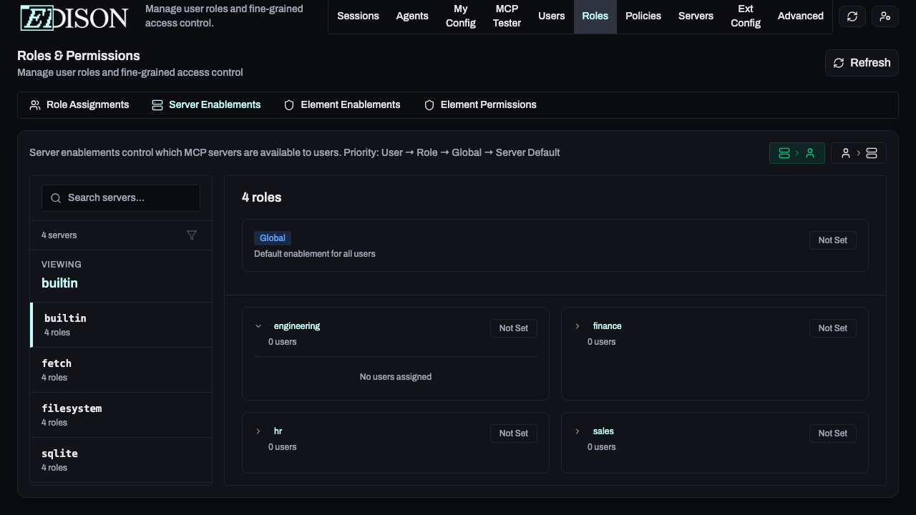Screen dimensions: 916x515
Task: Expand the hr role
Action: pos(258,431)
